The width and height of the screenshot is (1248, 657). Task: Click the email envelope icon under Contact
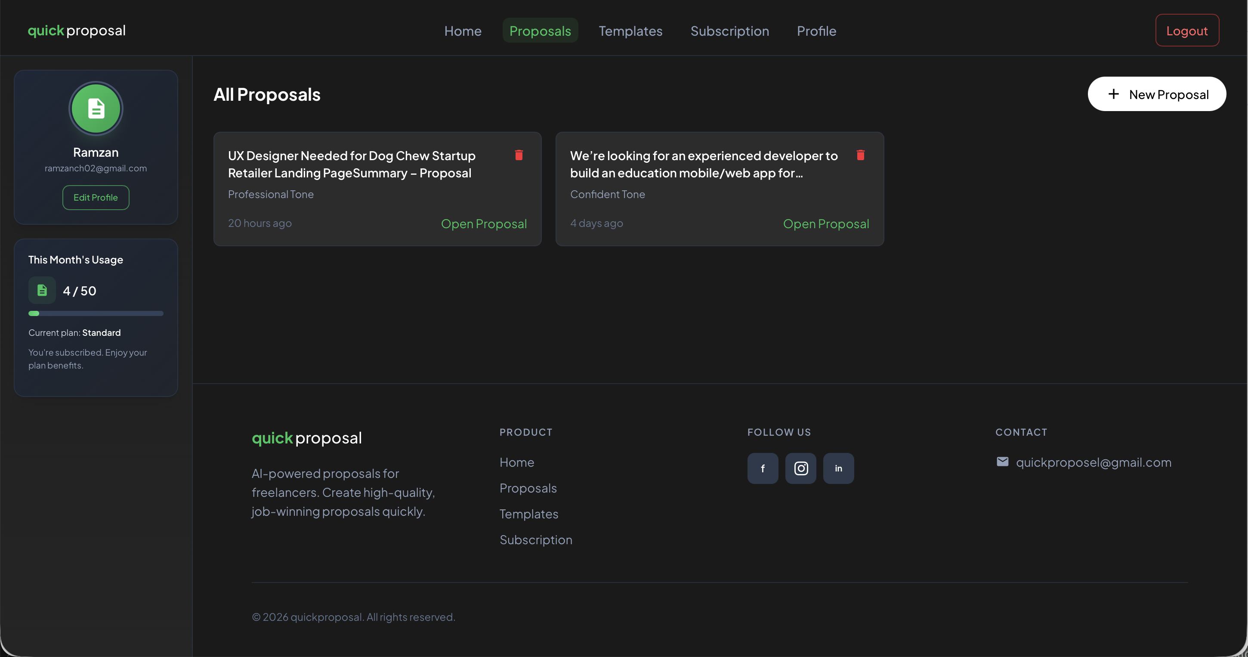[x=1002, y=461]
